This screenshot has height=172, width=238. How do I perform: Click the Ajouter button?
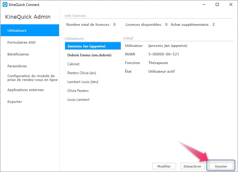coord(221,166)
